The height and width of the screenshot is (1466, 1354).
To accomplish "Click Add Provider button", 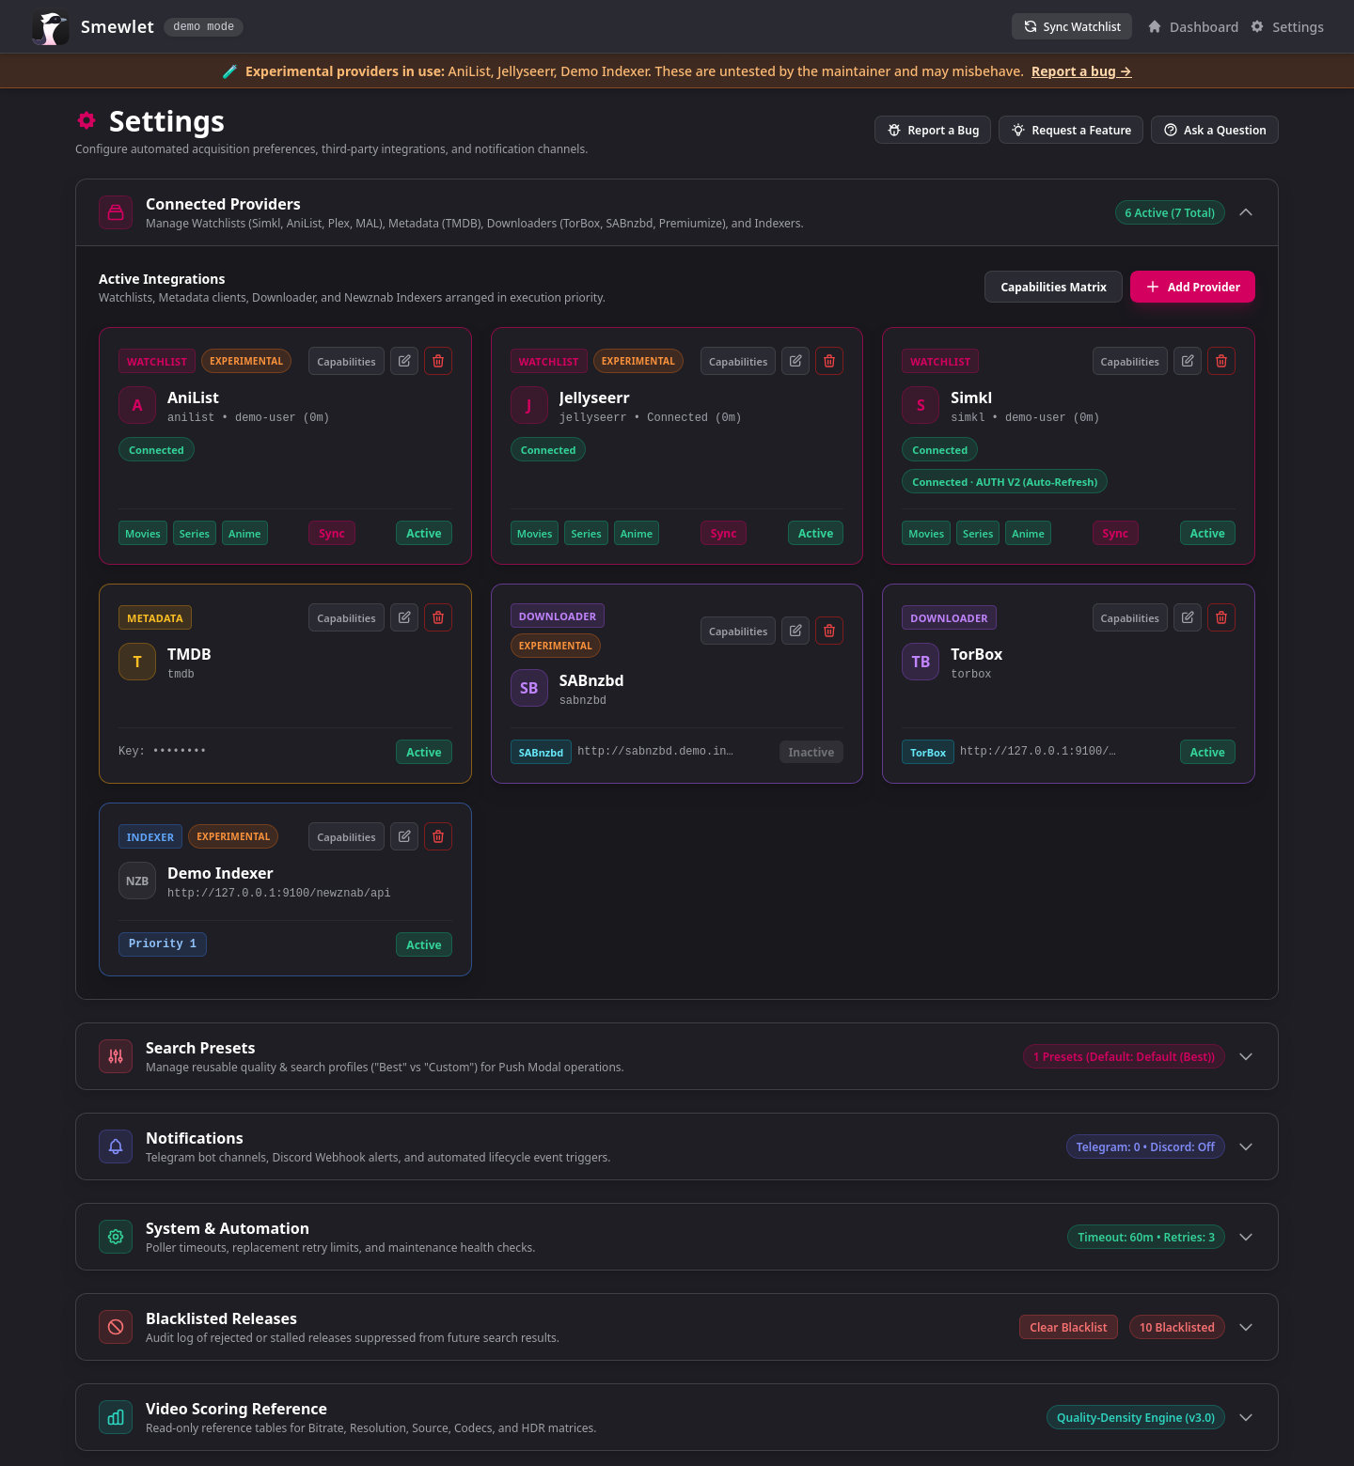I will click(1192, 287).
